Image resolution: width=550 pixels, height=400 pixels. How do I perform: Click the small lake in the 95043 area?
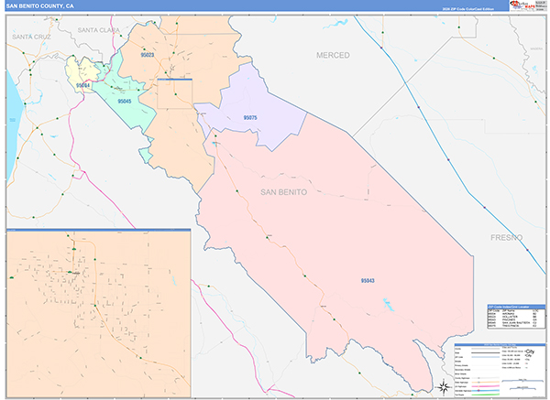pos(389,305)
